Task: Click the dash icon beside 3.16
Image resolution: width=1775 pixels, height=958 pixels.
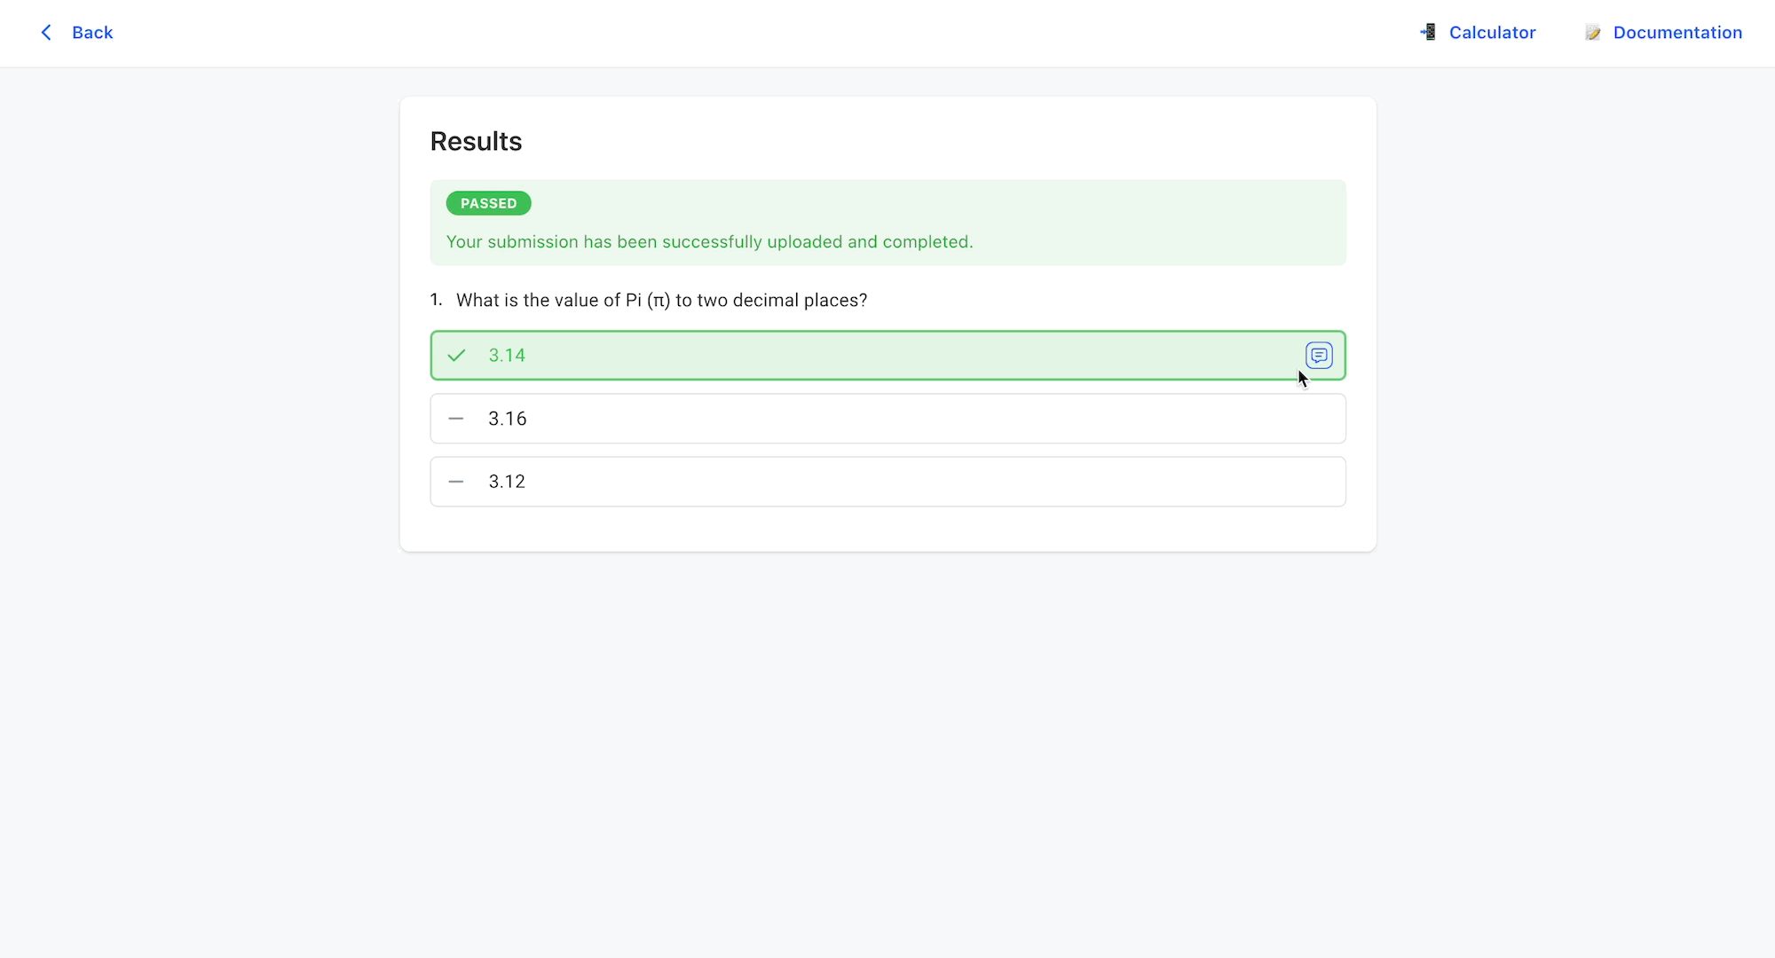Action: click(456, 418)
